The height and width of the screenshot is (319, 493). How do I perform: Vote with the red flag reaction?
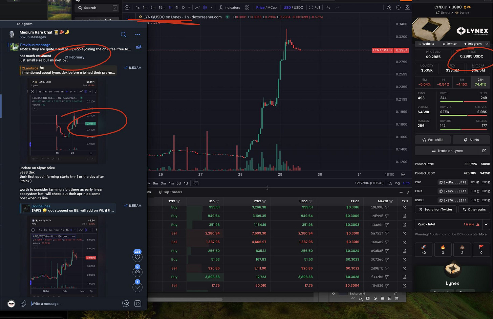pyautogui.click(x=481, y=249)
